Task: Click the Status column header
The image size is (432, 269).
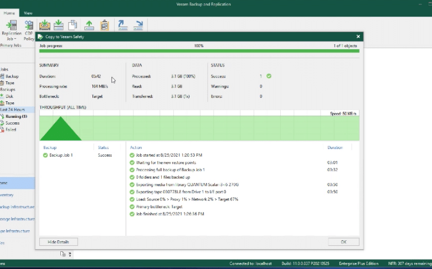Action: click(104, 148)
